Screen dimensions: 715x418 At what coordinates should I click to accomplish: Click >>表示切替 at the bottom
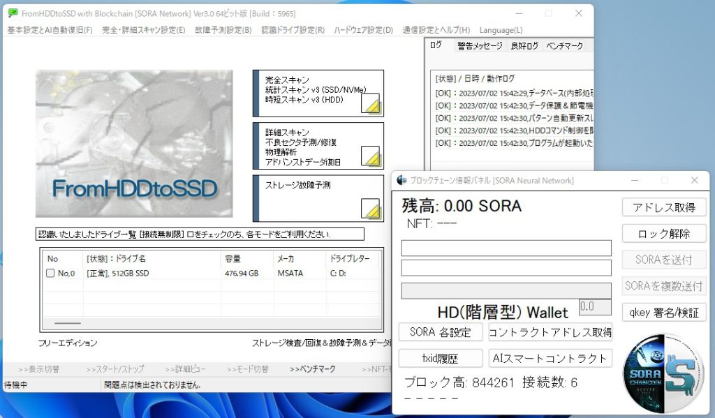click(39, 369)
